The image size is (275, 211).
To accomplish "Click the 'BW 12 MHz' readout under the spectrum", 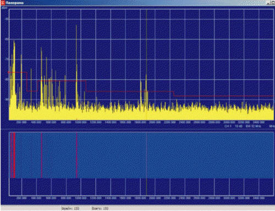I will point(253,126).
